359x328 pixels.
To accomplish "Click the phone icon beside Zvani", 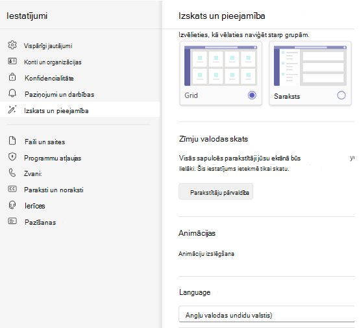I will point(12,173).
